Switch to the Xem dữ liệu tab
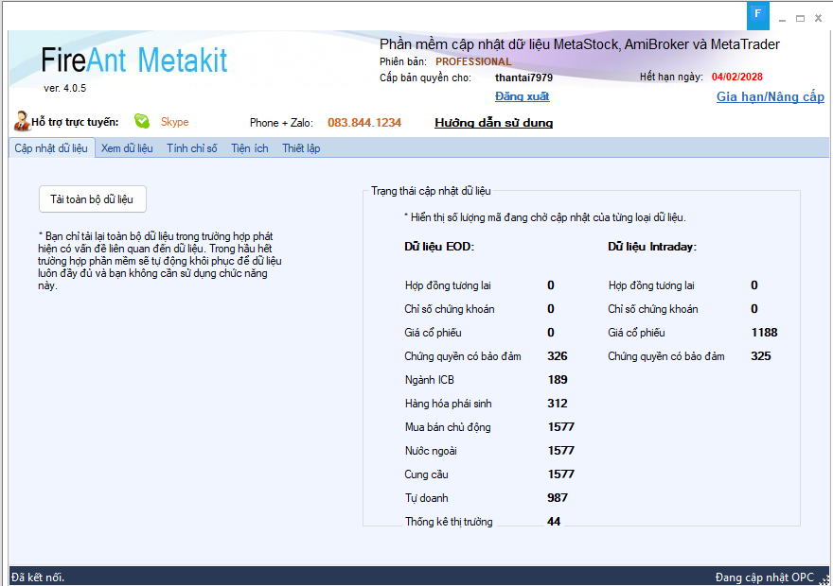 pyautogui.click(x=127, y=148)
